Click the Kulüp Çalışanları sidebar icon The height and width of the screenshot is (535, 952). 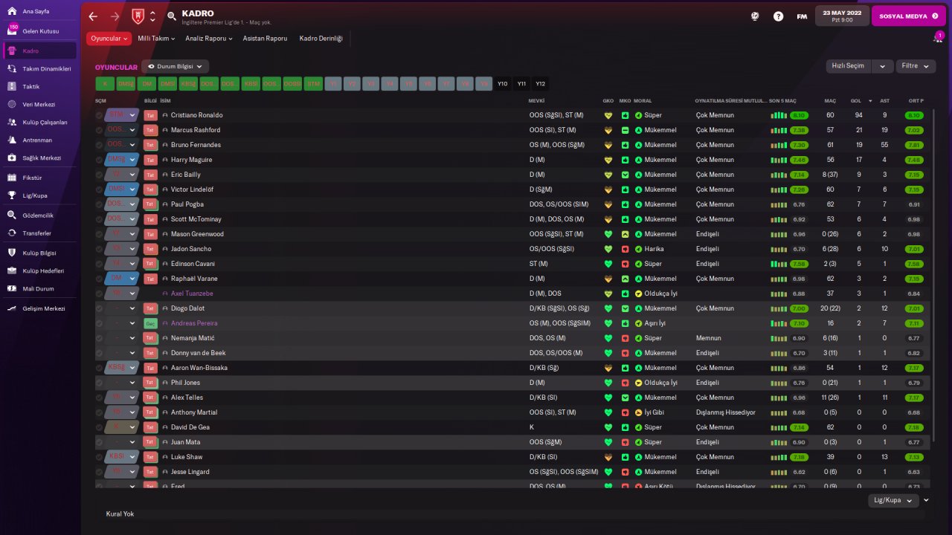coord(12,122)
